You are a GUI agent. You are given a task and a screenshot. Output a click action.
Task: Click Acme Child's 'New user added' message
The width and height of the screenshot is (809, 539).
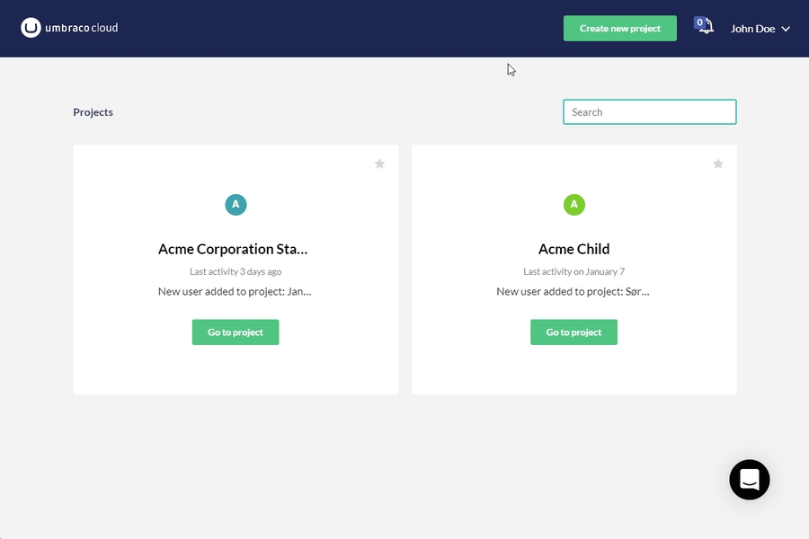(573, 292)
